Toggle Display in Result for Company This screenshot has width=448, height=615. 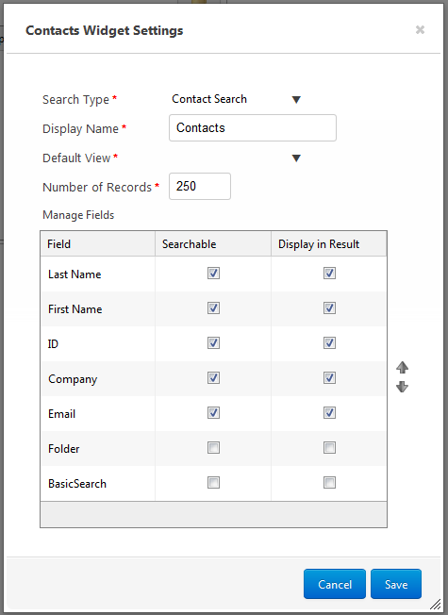point(329,377)
